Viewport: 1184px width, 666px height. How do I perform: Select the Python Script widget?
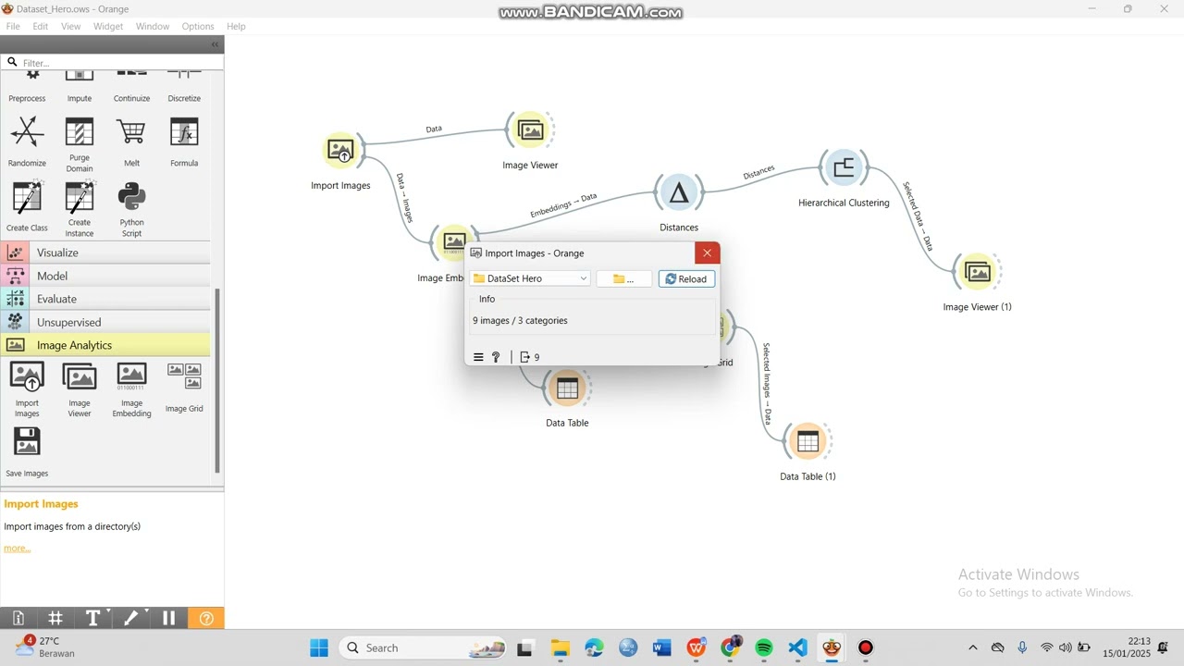pyautogui.click(x=131, y=209)
